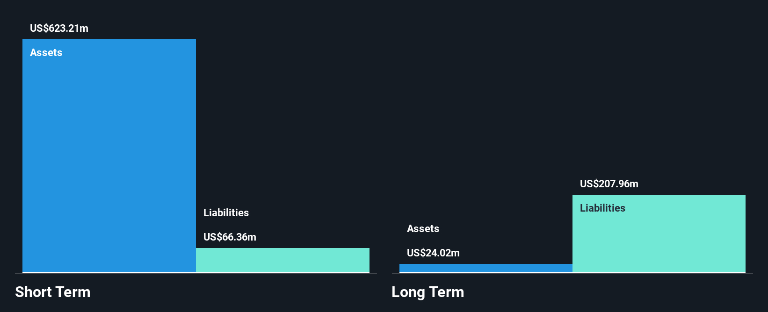Click the Liabilities label inside the teal bar
This screenshot has height=312, width=768.
point(602,208)
